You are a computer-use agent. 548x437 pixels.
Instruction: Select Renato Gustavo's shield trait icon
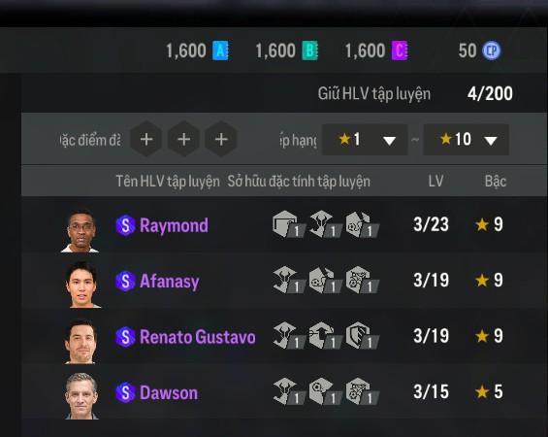[x=362, y=336]
